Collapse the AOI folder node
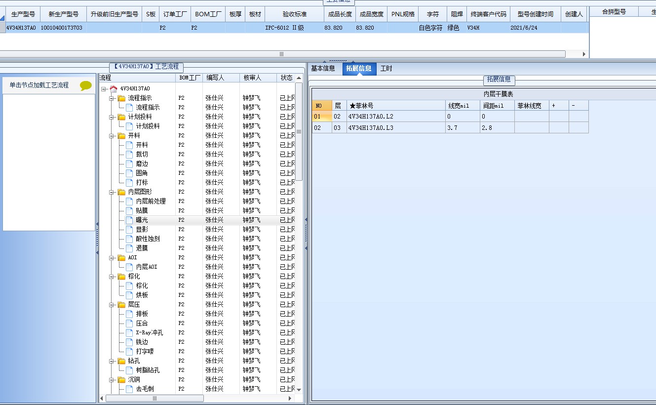This screenshot has height=405, width=656. coord(112,258)
